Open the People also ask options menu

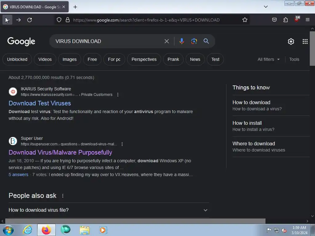pyautogui.click(x=63, y=196)
